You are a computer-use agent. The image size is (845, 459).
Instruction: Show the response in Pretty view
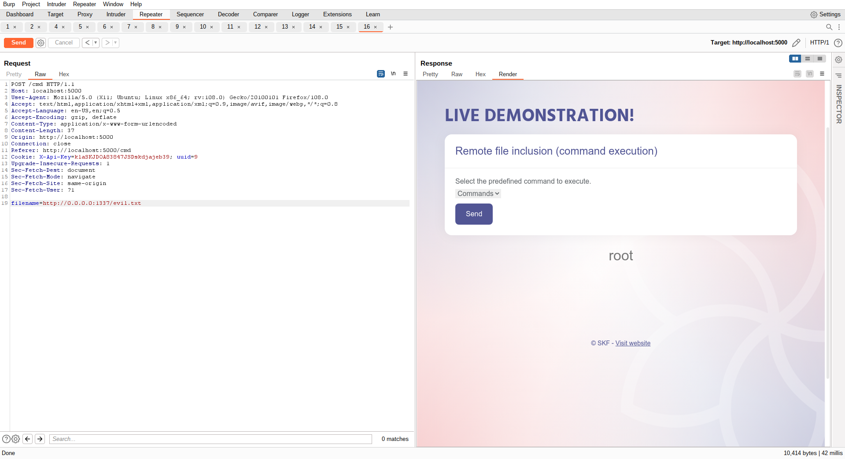pyautogui.click(x=430, y=74)
